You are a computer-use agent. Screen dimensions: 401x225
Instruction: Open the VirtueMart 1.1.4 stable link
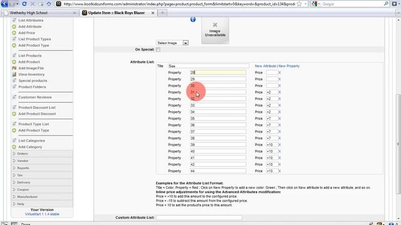(42, 214)
